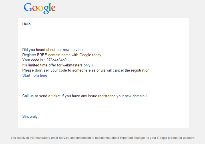Click the "Sincerely," closing text
The image size is (205, 144).
[30, 116]
